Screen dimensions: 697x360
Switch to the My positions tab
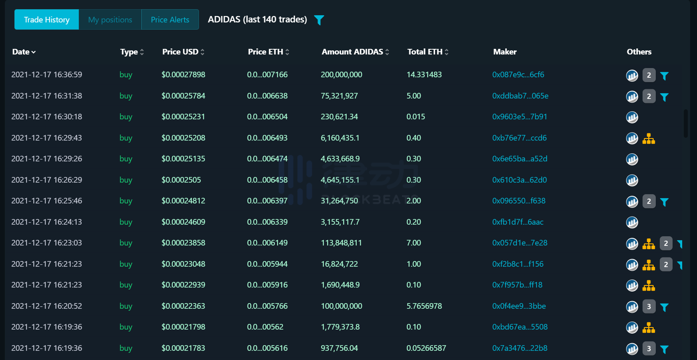click(110, 20)
